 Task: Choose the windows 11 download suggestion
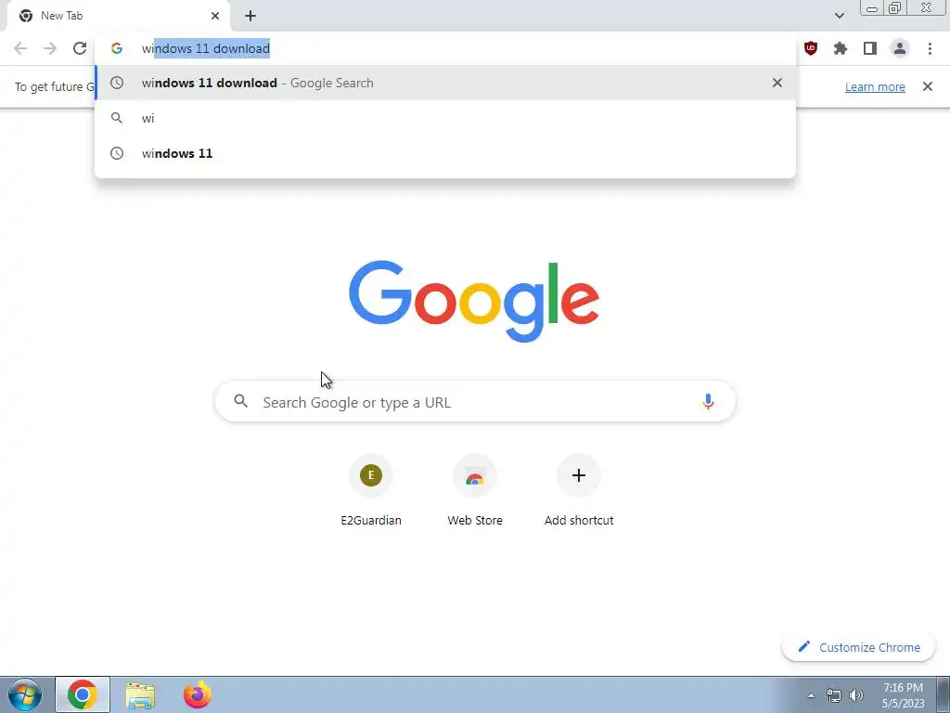pos(445,83)
